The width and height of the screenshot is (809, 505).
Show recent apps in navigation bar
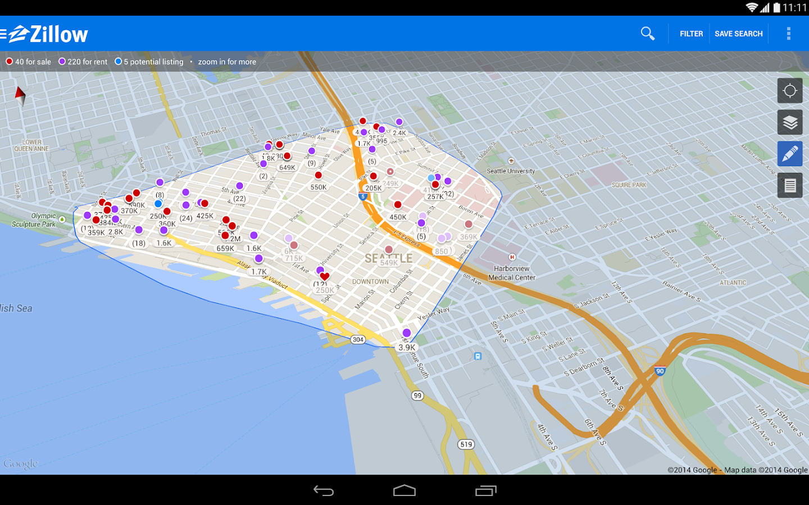[x=486, y=491]
